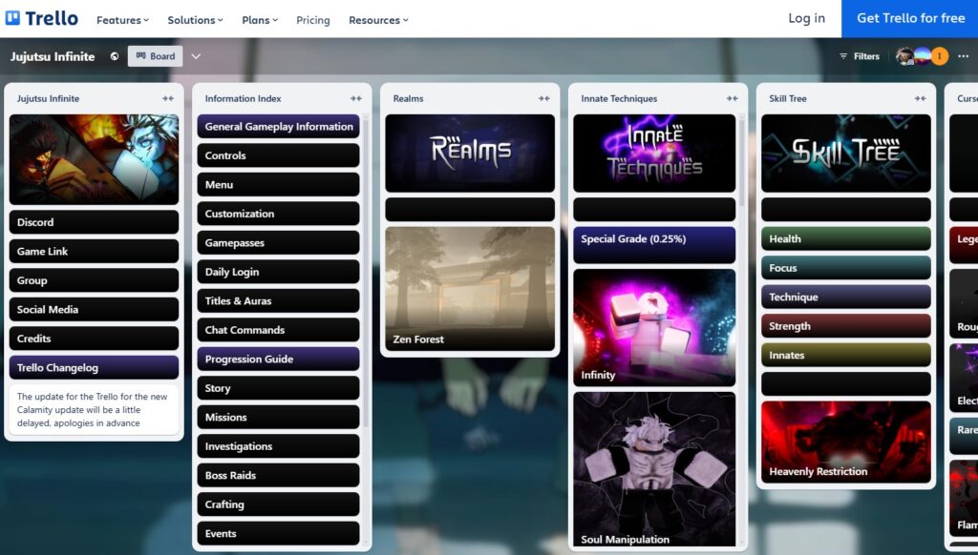Open the Features dropdown menu
This screenshot has width=978, height=555.
pyautogui.click(x=123, y=20)
